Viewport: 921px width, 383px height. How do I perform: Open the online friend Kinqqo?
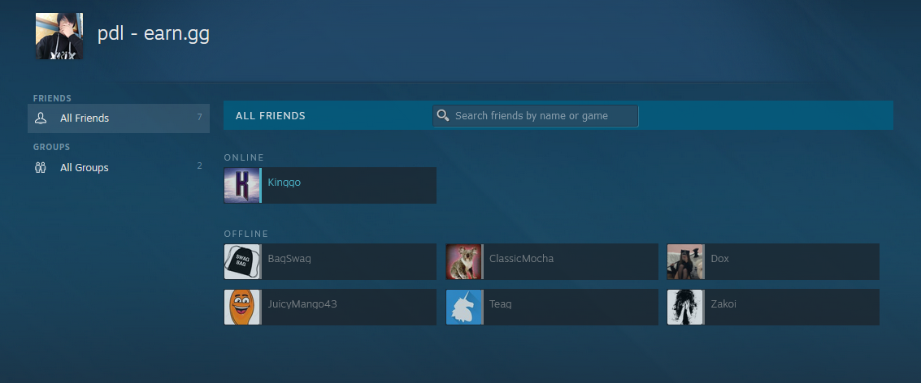(x=330, y=185)
